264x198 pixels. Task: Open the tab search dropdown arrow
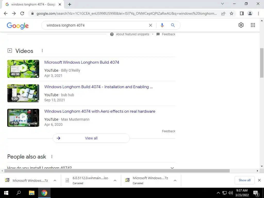[222, 4]
